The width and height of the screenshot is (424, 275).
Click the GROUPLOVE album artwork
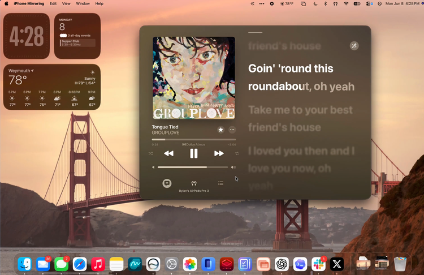[193, 78]
